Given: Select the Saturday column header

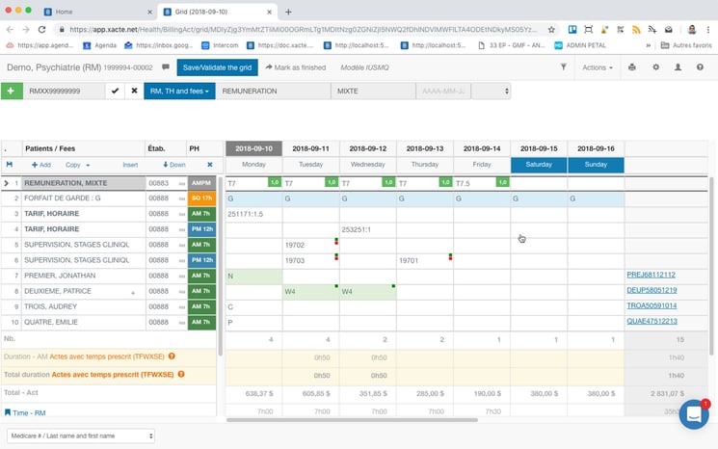Looking at the screenshot, I should click(539, 165).
